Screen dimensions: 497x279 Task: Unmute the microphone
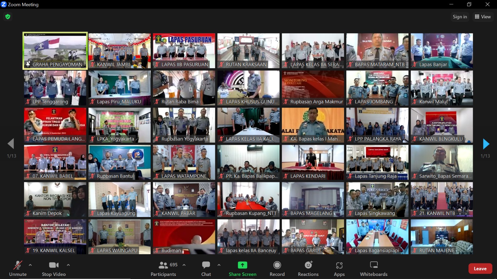pyautogui.click(x=18, y=268)
